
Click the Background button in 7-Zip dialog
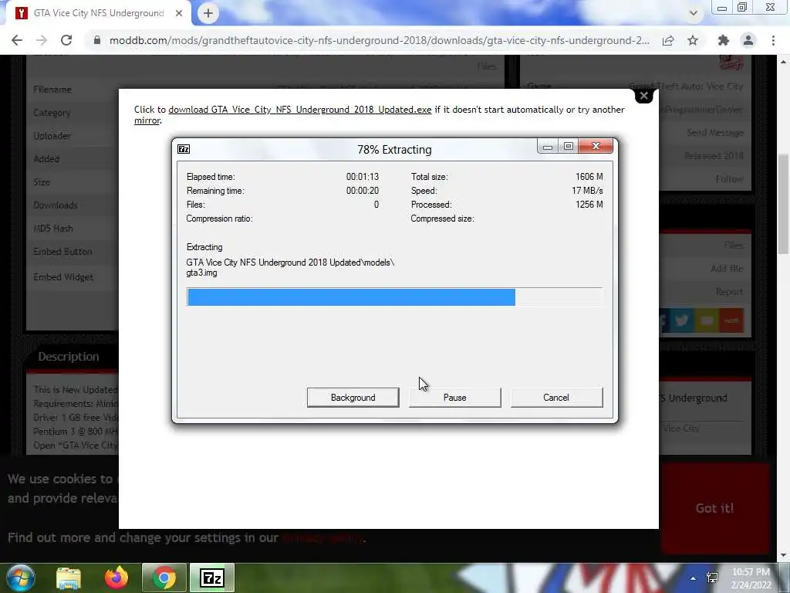pos(353,398)
